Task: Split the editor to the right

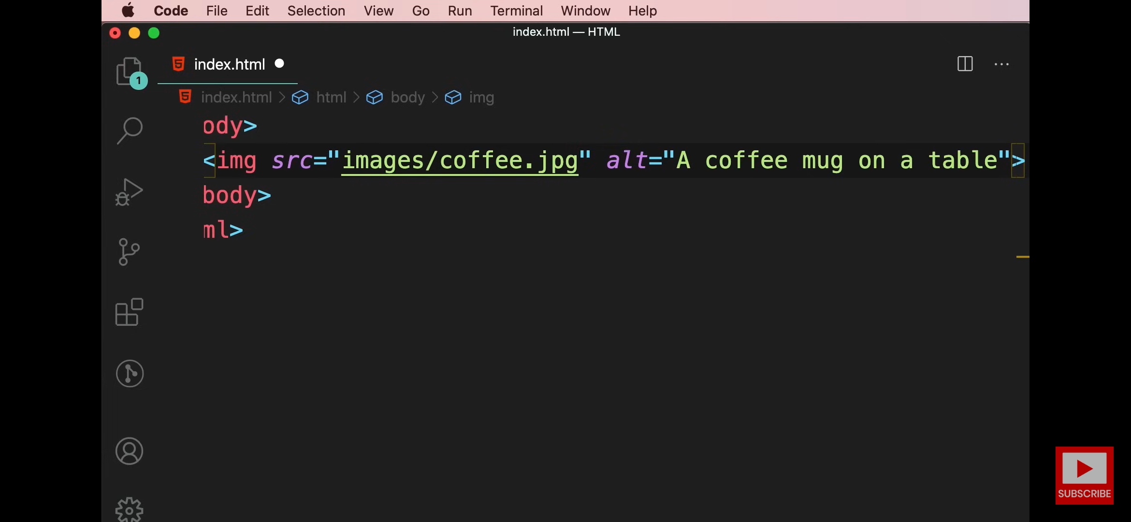Action: 965,64
